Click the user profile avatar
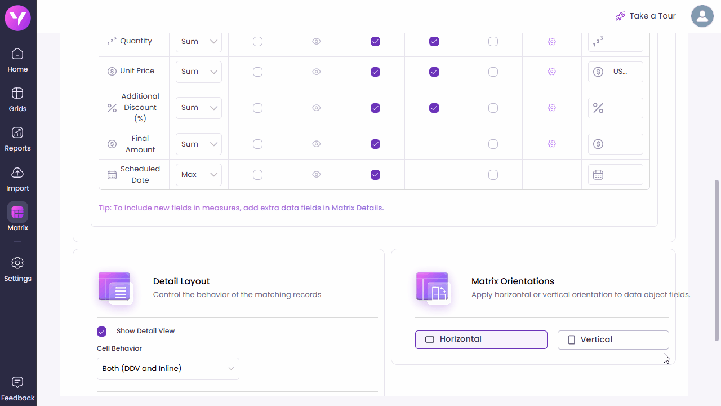721x406 pixels. (702, 16)
